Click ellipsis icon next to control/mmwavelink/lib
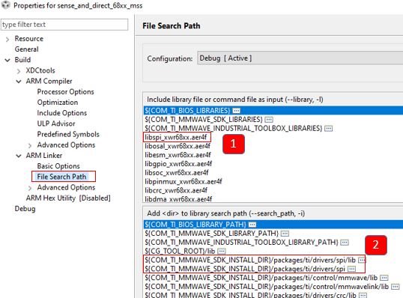 point(395,287)
